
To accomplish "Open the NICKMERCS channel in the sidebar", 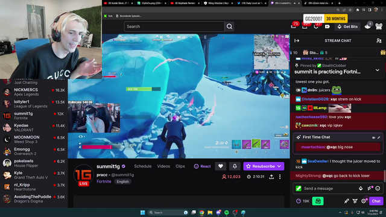I will click(x=34, y=92).
